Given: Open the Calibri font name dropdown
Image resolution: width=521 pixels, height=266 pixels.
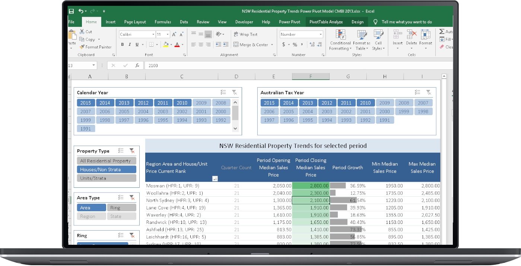Looking at the screenshot, I should (153, 34).
